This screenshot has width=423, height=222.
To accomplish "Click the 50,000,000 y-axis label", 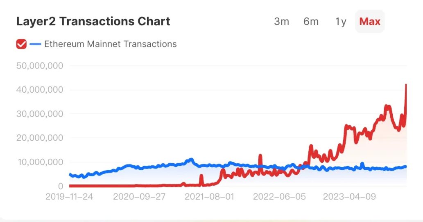I will point(39,66).
